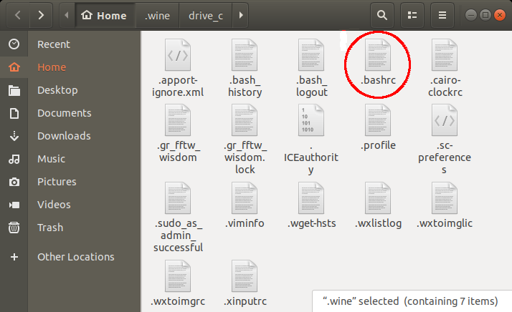Close the file manager window
Screen dimensions: 512x312
500,15
